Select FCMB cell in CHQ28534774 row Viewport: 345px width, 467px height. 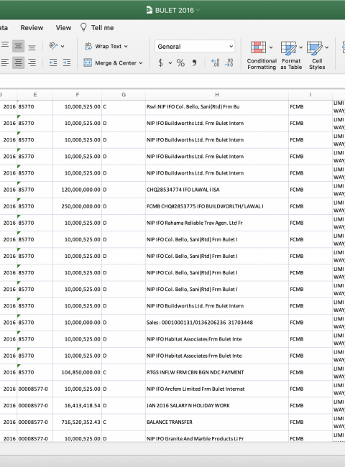coord(310,190)
